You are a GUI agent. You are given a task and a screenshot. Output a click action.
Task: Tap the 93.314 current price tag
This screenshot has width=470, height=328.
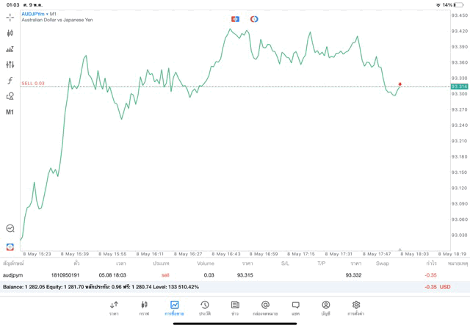(459, 87)
